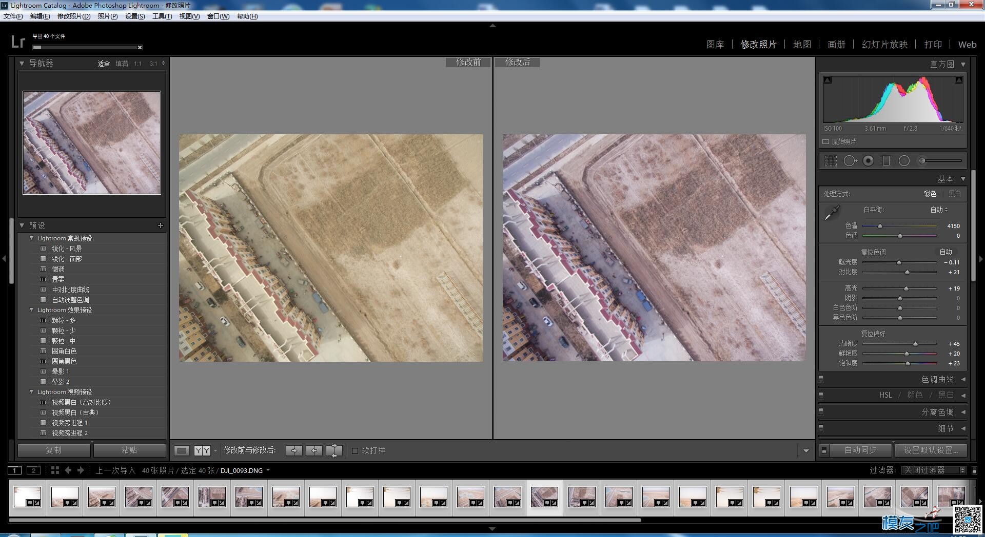Go back with filmstrip left arrow
985x537 pixels.
[68, 470]
